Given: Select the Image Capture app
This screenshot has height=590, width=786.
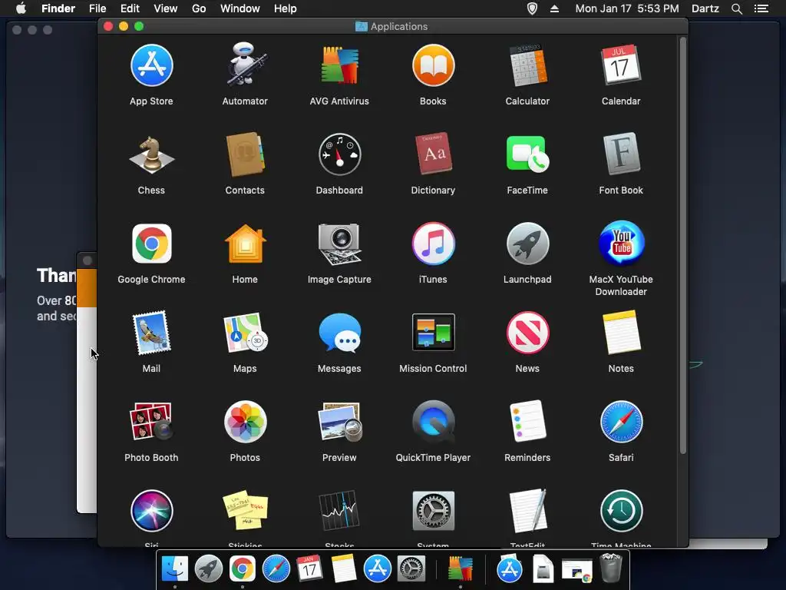Looking at the screenshot, I should click(339, 244).
